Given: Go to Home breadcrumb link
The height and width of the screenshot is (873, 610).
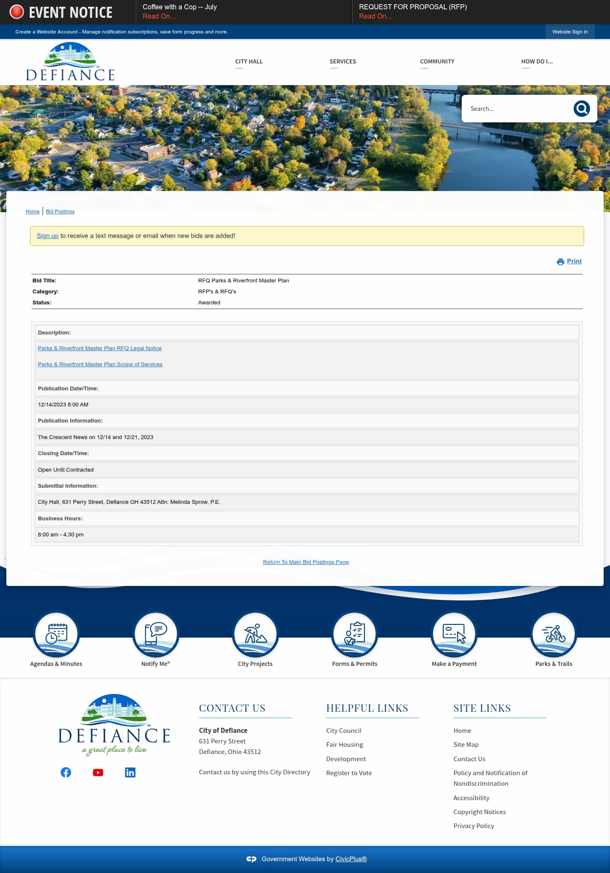Looking at the screenshot, I should point(32,212).
